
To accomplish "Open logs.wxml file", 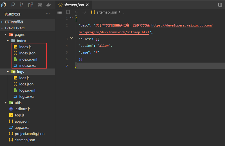I will pos(27,90).
